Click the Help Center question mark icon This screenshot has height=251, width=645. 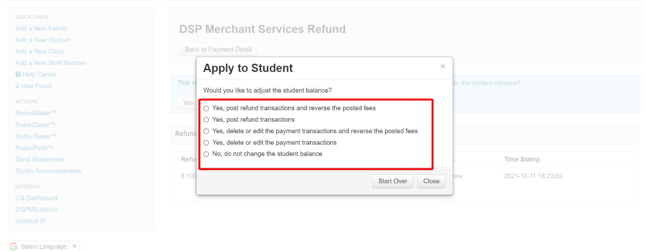point(18,74)
